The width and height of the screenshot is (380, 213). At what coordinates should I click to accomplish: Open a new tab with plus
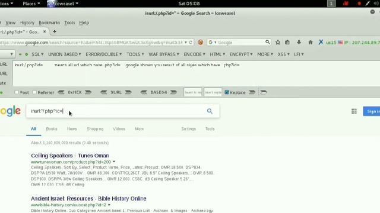pos(55,31)
